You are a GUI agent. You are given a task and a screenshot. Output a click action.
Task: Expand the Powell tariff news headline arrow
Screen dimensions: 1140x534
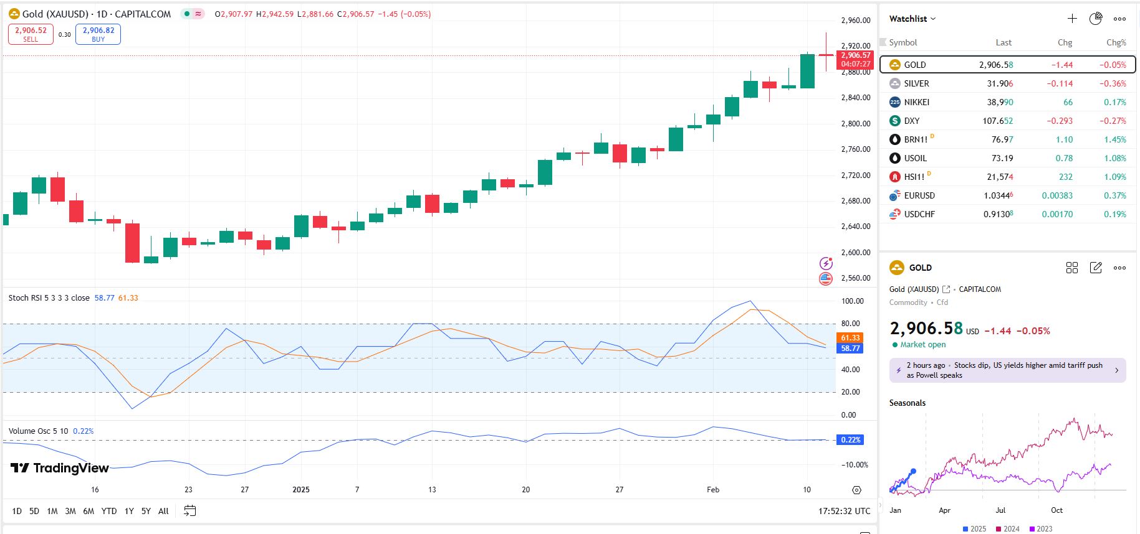(1116, 370)
